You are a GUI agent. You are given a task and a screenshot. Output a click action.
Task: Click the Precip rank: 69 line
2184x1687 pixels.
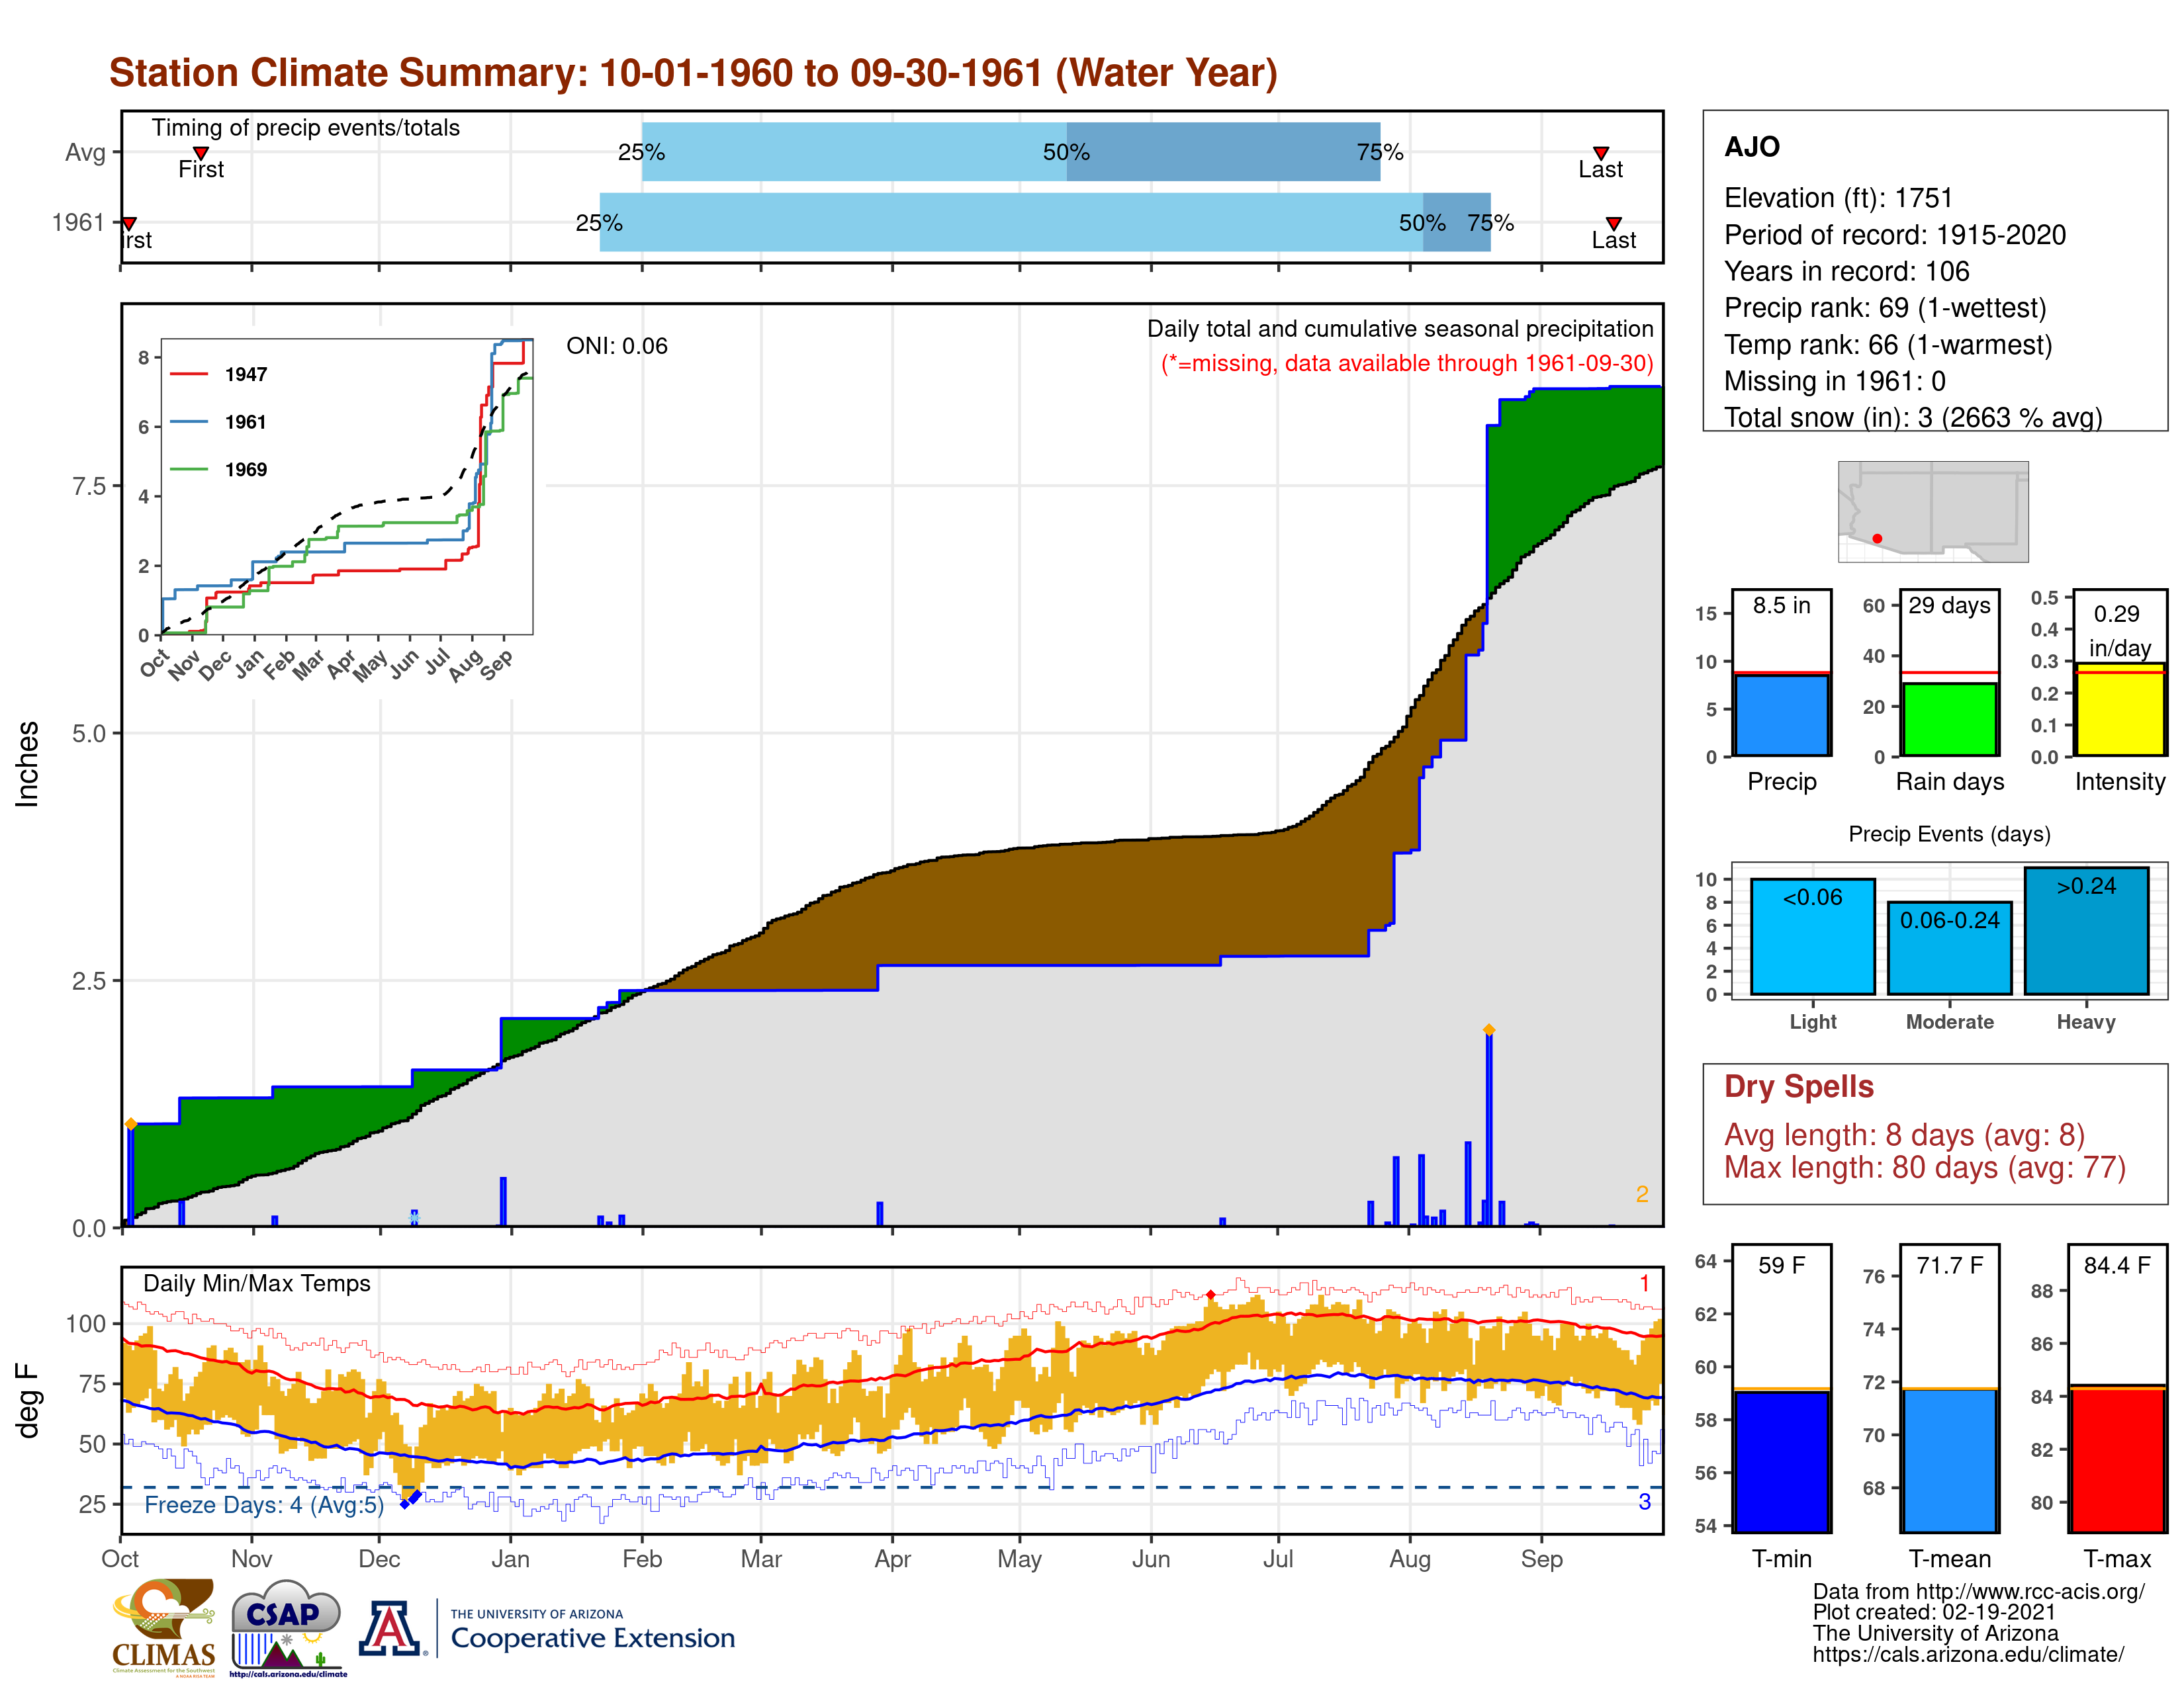1885,308
